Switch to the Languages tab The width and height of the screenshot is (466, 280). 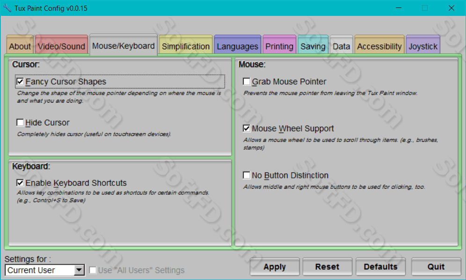click(x=238, y=45)
